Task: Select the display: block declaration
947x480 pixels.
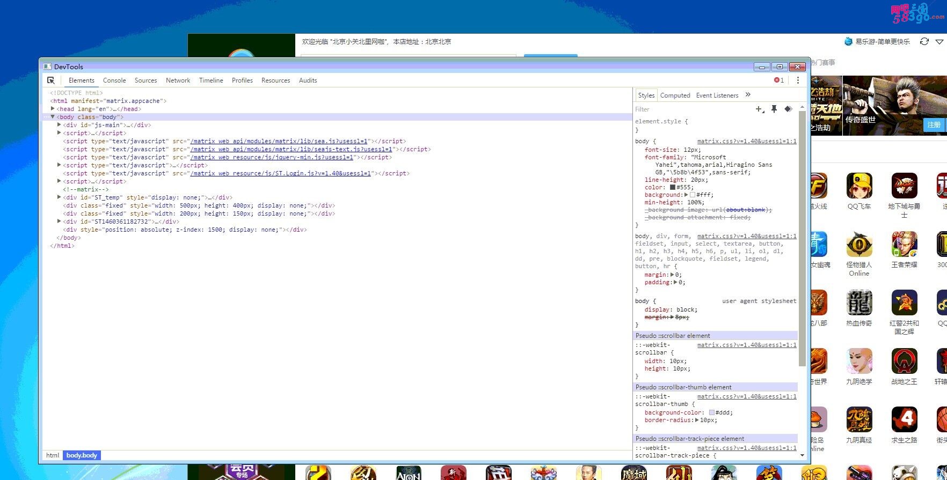Action: [x=671, y=309]
